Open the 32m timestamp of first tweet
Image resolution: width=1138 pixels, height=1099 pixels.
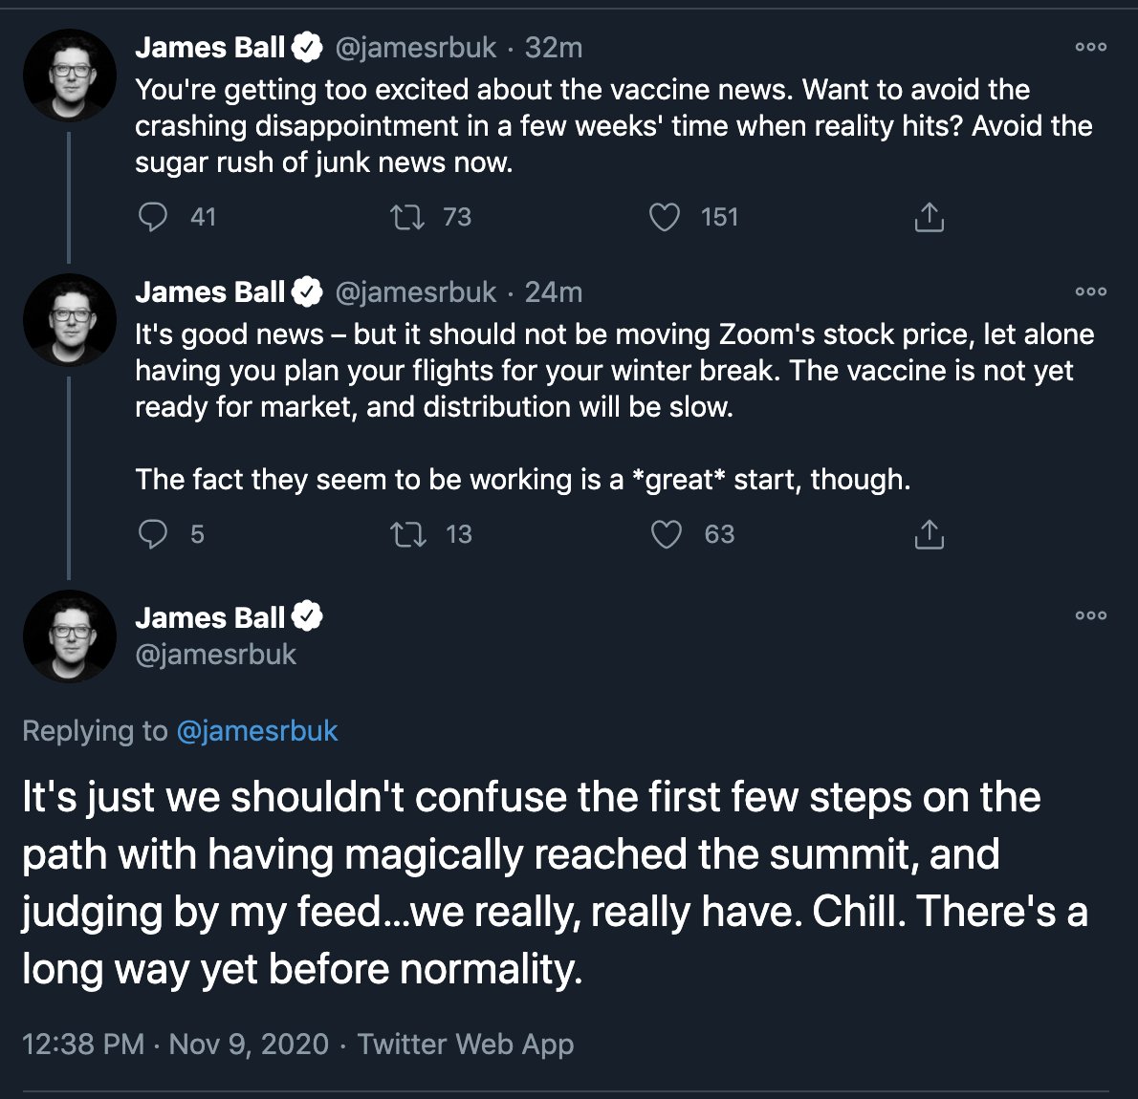553,48
